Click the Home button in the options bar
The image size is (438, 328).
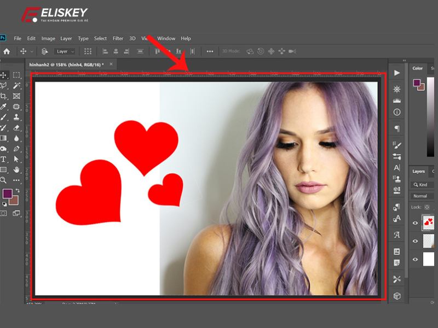pos(5,51)
